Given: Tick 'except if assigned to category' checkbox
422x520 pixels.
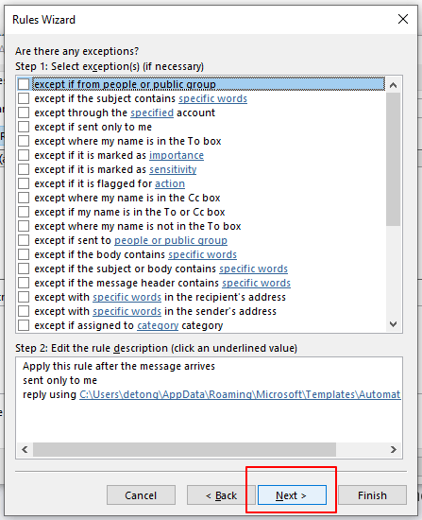Looking at the screenshot, I should 24,325.
